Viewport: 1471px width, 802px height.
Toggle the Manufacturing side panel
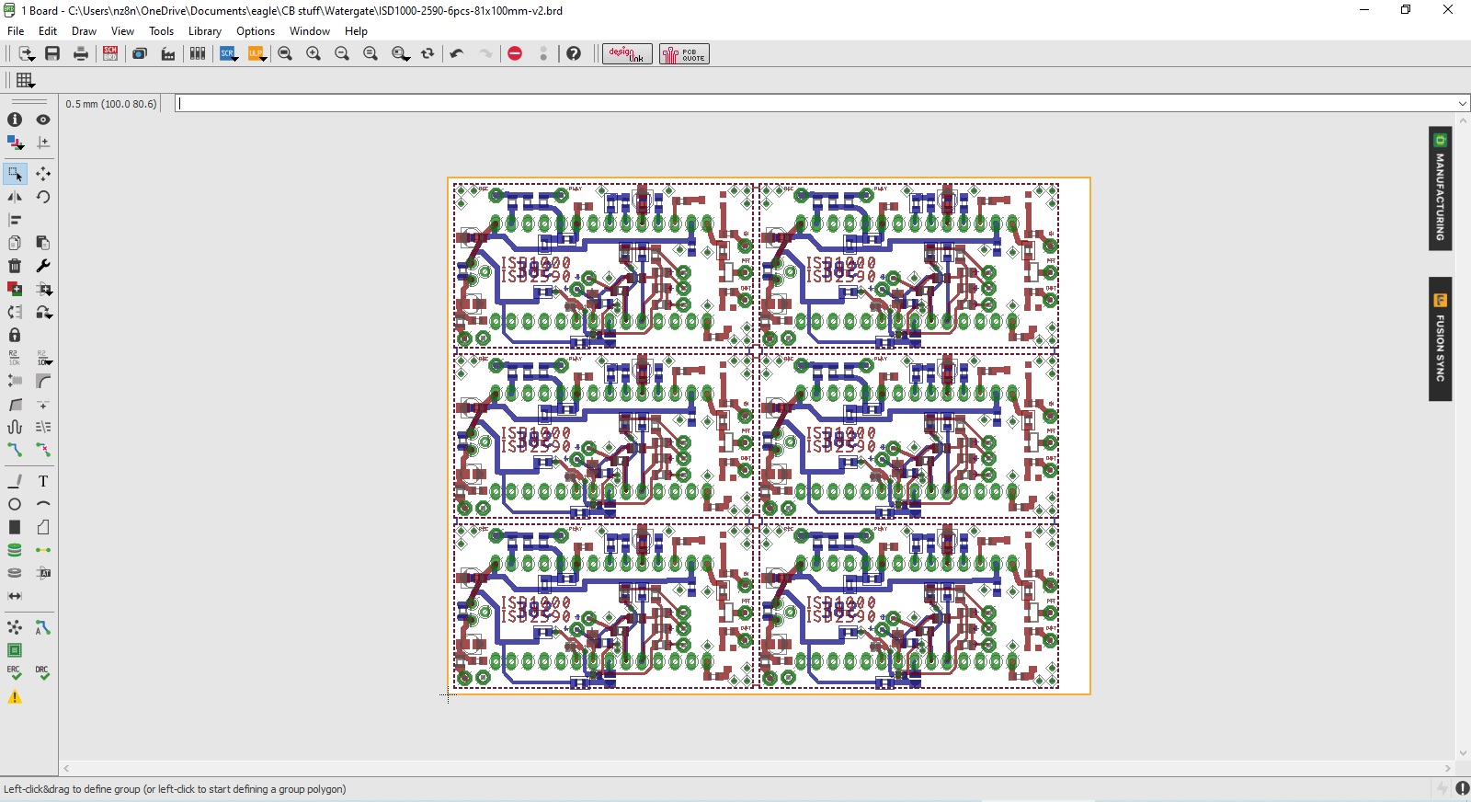[x=1440, y=189]
